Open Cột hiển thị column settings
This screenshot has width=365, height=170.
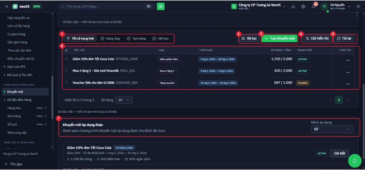click(317, 38)
